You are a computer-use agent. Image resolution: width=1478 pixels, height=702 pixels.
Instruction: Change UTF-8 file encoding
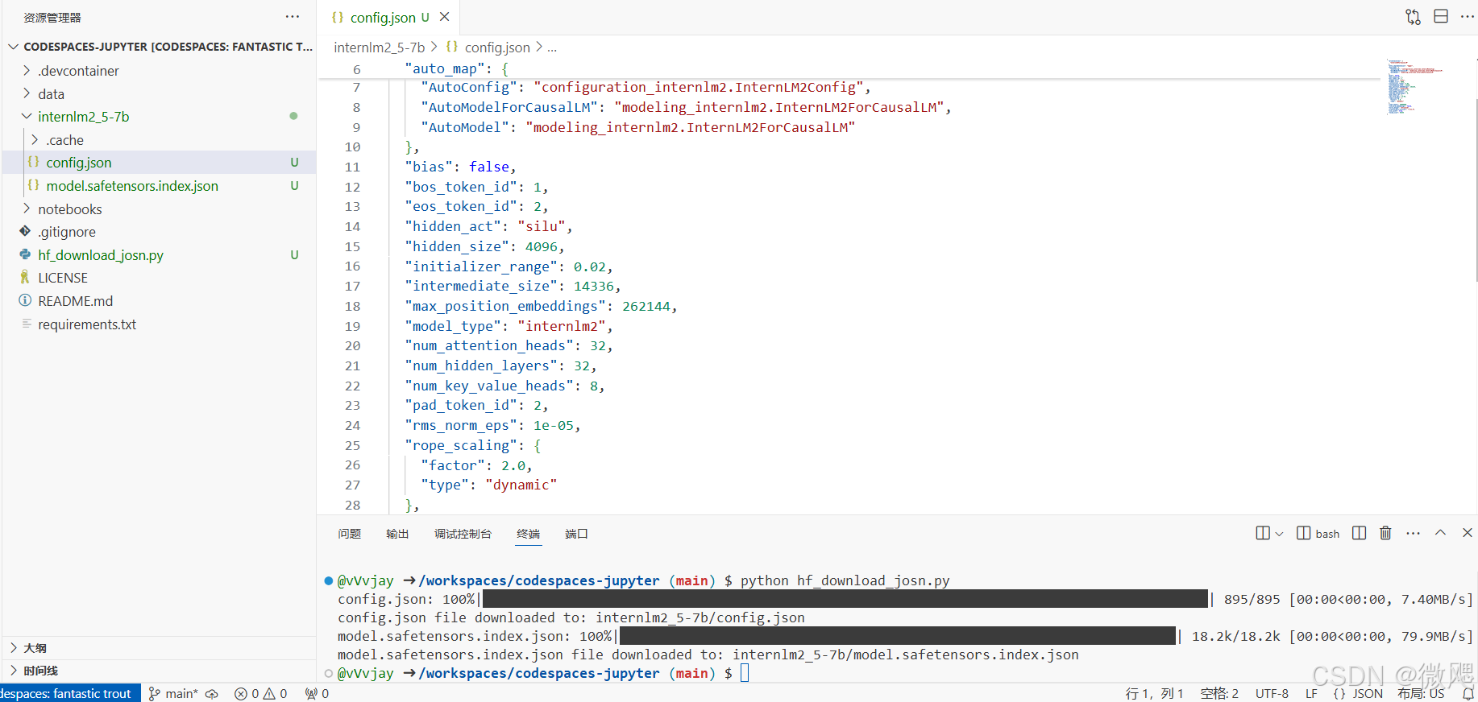point(1272,693)
